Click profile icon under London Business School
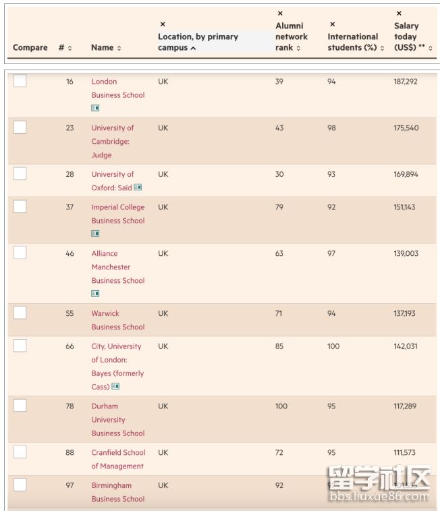 click(x=95, y=108)
